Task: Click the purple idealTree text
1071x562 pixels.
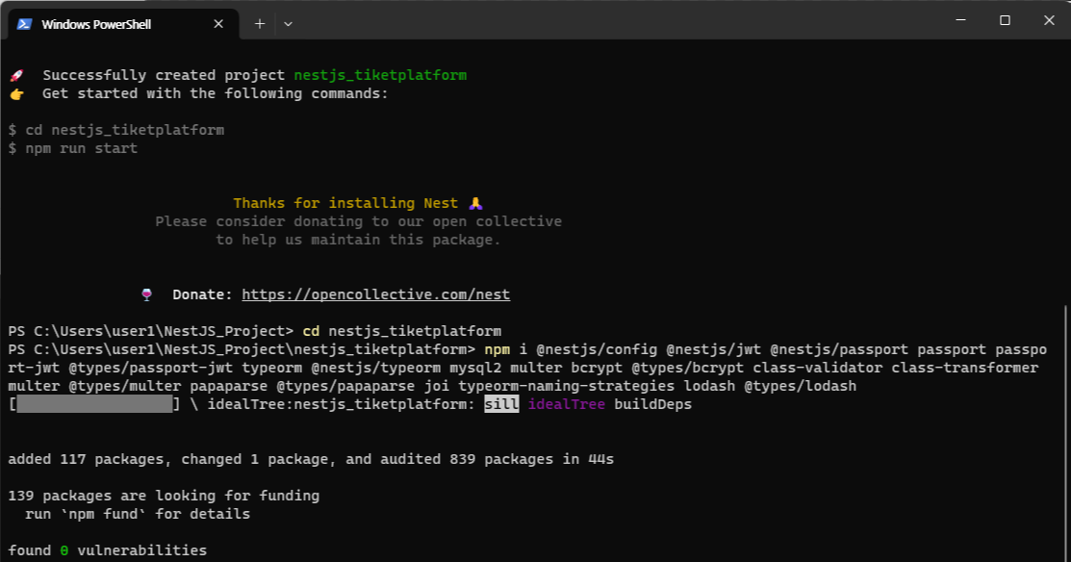Action: pos(566,404)
